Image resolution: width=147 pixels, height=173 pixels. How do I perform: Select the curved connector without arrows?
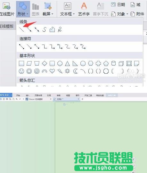click(x=68, y=46)
